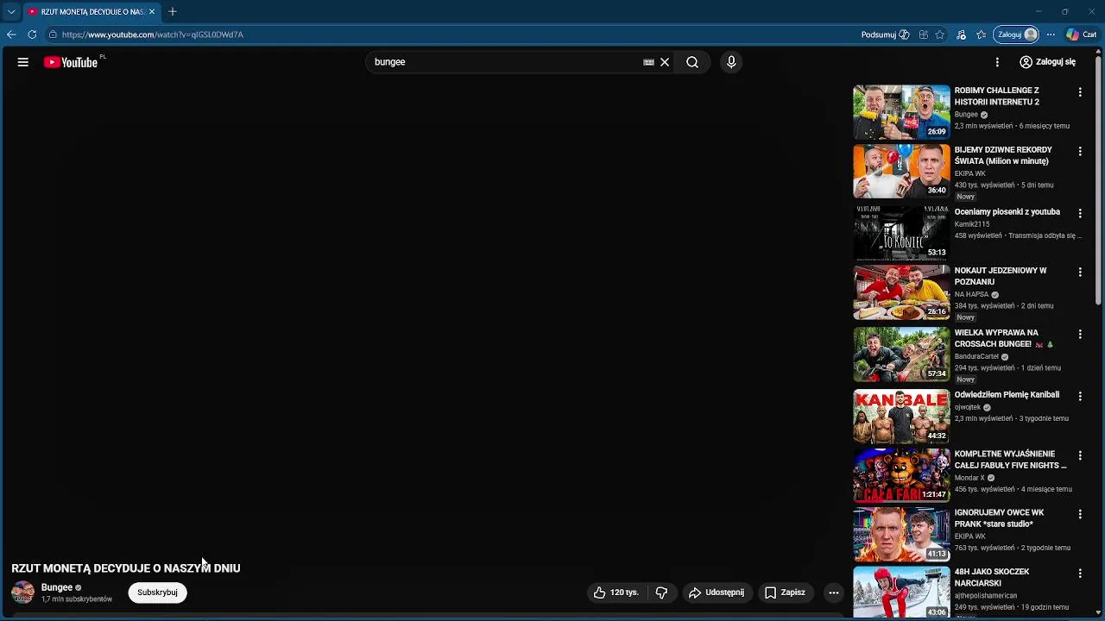Open options for BIJEMY DZIWNE REKORDY ŚWIATA

(x=1079, y=151)
